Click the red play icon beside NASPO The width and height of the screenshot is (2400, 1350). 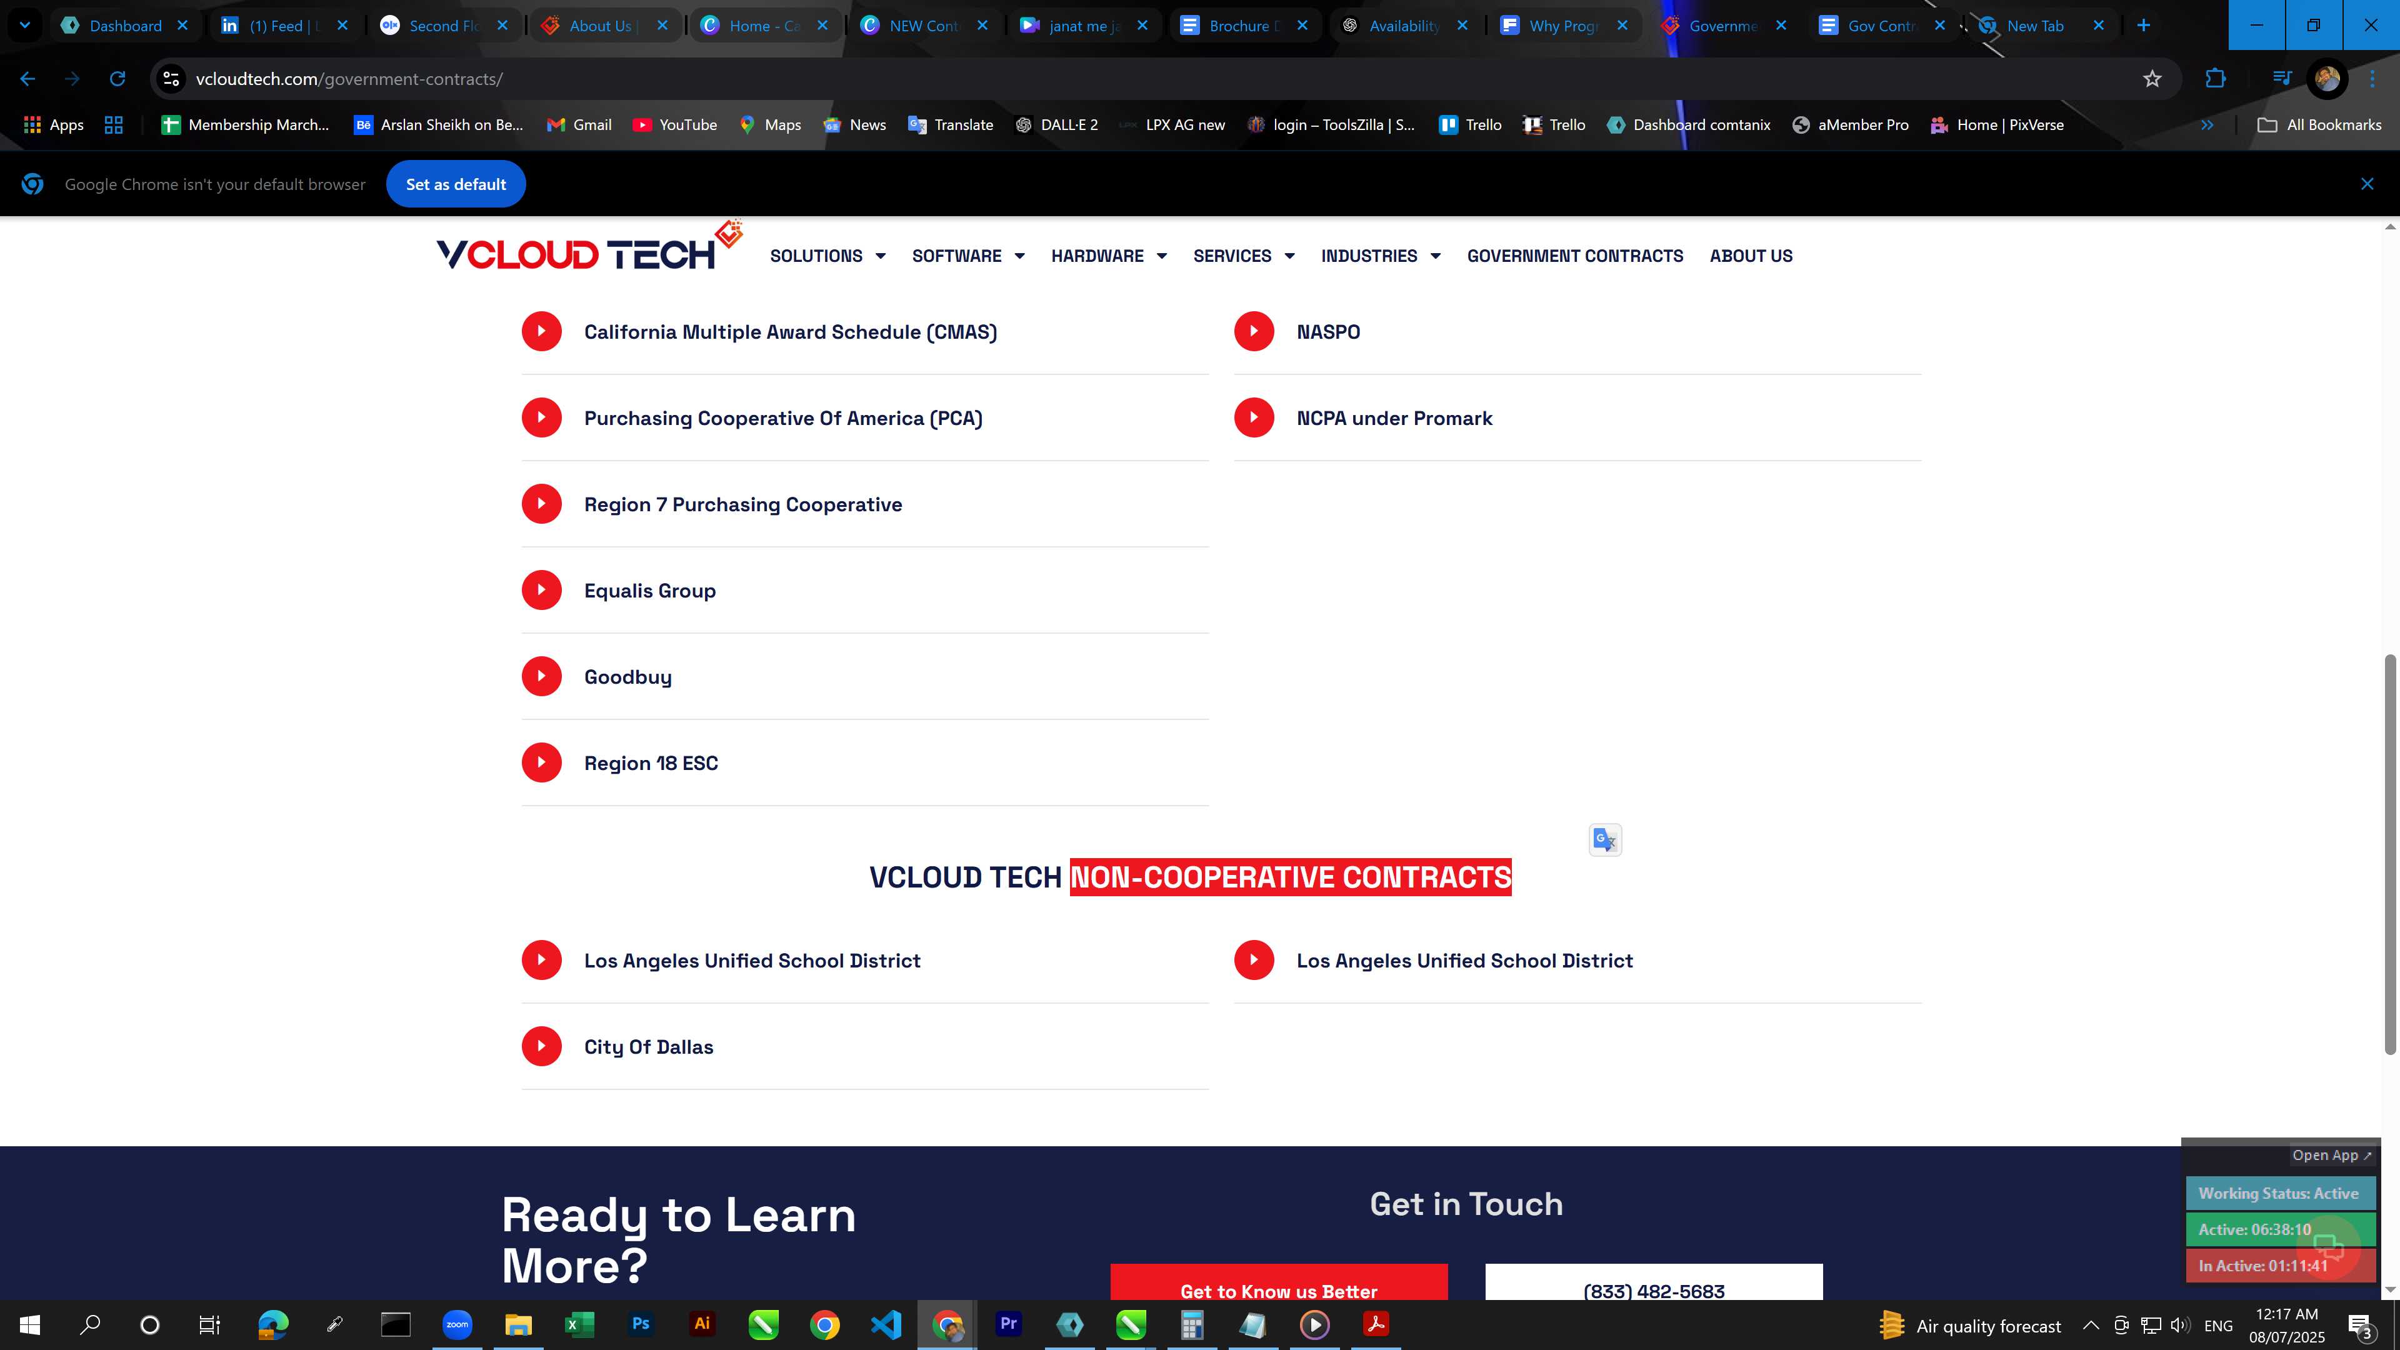point(1254,332)
